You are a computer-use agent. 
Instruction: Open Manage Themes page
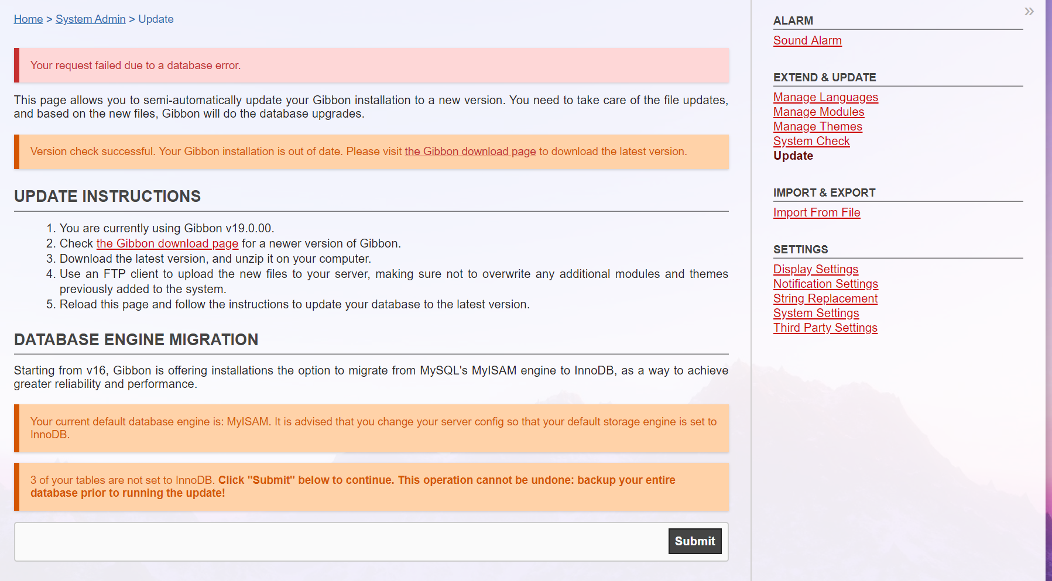click(817, 126)
